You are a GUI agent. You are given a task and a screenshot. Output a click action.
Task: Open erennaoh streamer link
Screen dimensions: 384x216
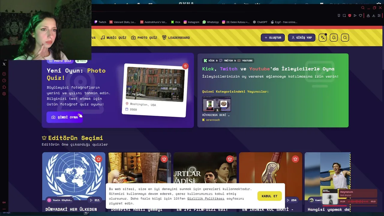pos(211,120)
